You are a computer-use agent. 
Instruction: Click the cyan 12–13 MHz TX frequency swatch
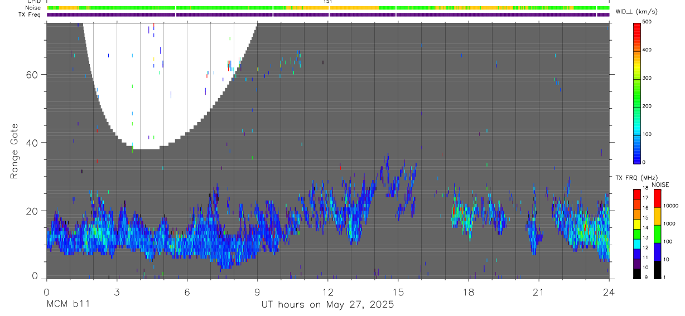(x=638, y=244)
